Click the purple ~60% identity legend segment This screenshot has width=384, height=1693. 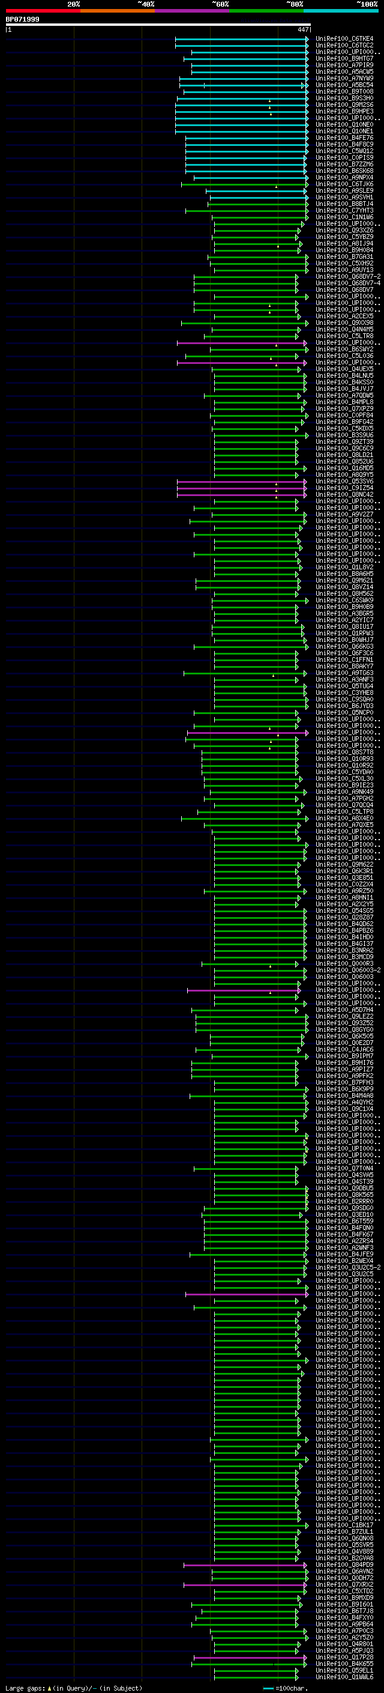pyautogui.click(x=193, y=11)
